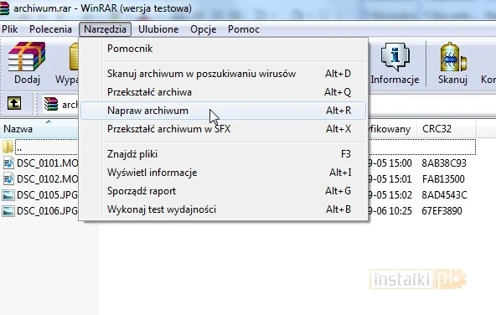496x315 pixels.
Task: Open the Ulubione menu
Action: point(158,29)
